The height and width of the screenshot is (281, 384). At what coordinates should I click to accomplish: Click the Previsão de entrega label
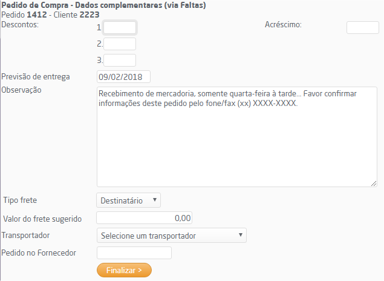pos(36,77)
